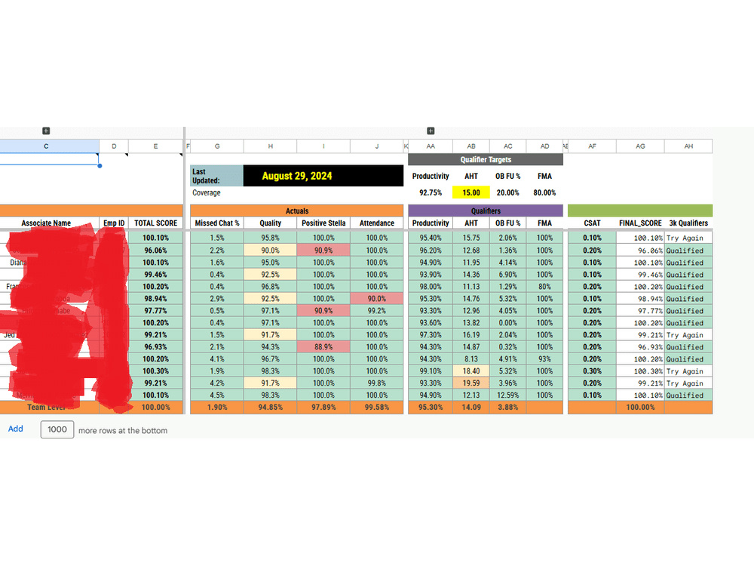Select the Last Updated label cell
Screen dimensions: 754x566
pyautogui.click(x=217, y=176)
